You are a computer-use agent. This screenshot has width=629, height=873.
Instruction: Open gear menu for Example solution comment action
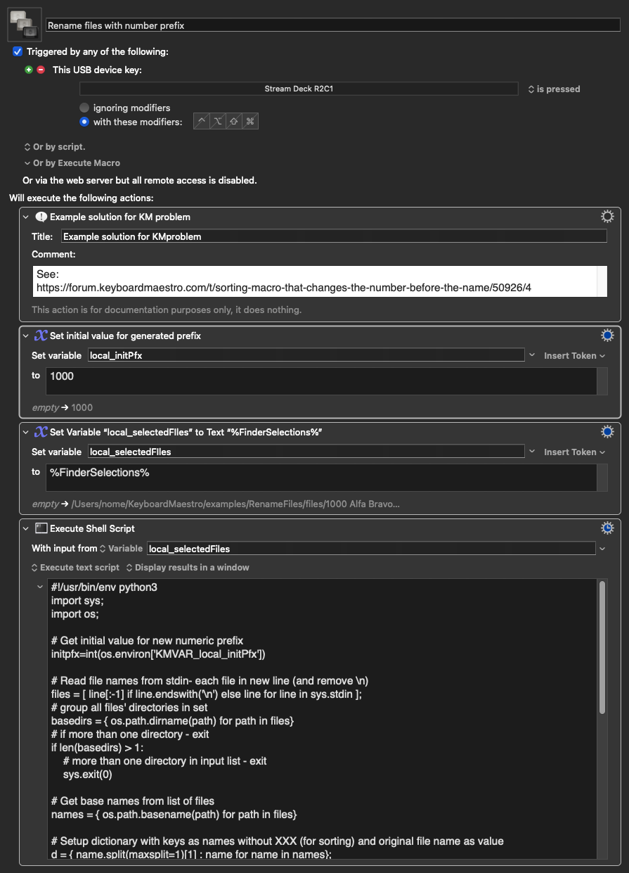pyautogui.click(x=607, y=217)
